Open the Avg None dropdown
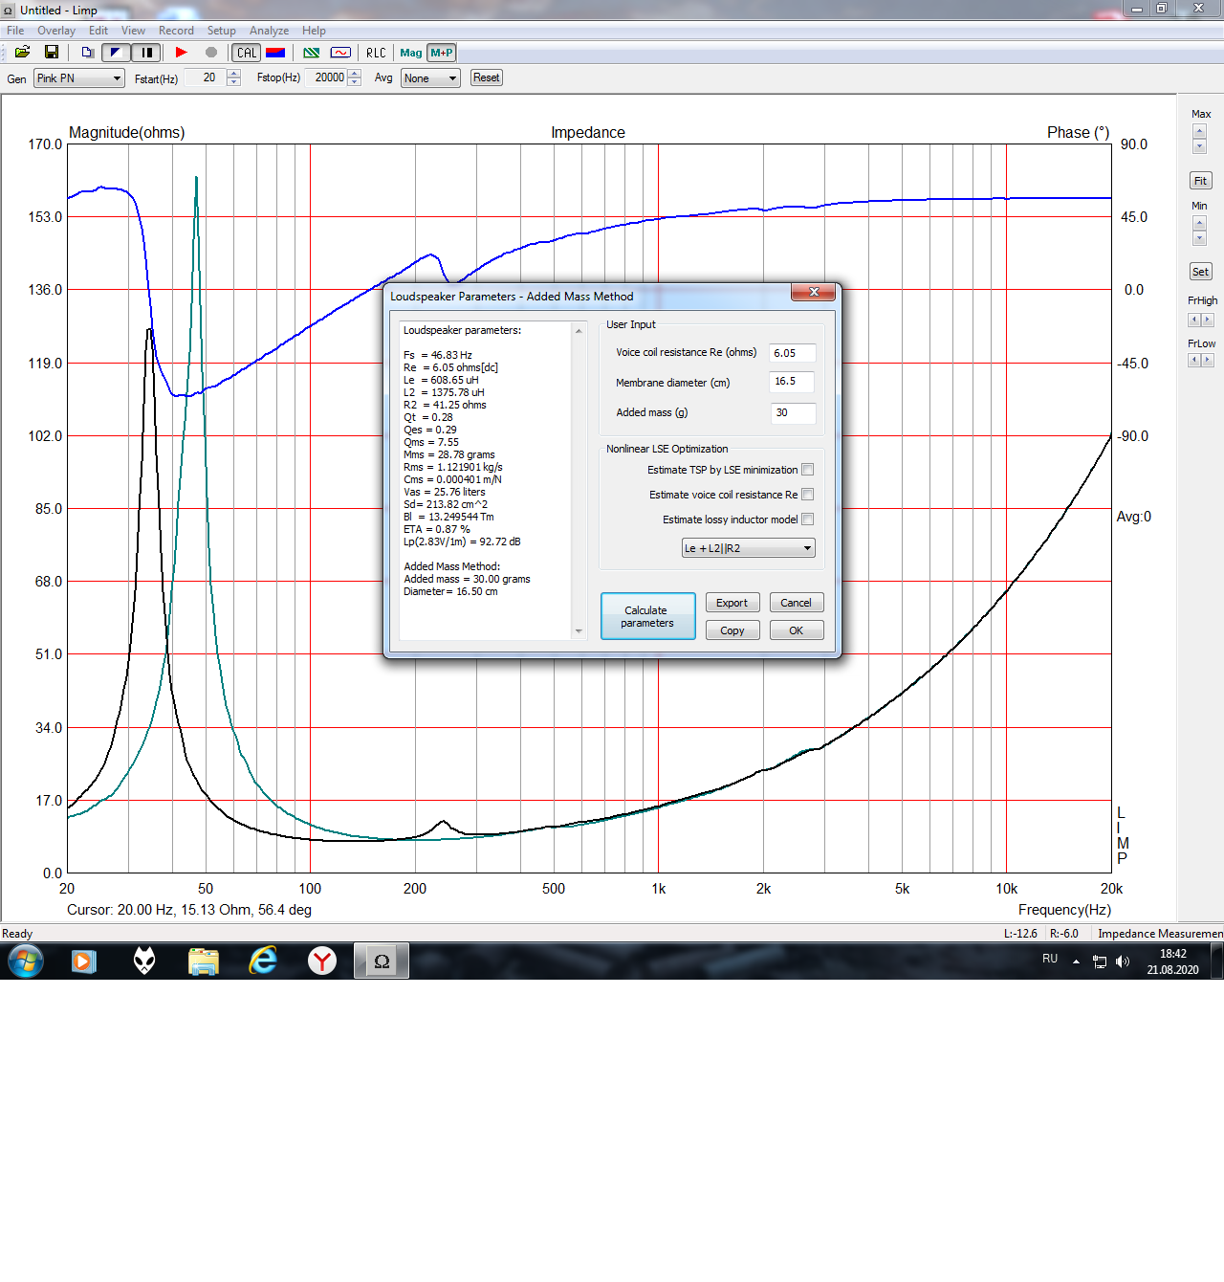Screen dimensions: 1224x1282 [x=430, y=78]
